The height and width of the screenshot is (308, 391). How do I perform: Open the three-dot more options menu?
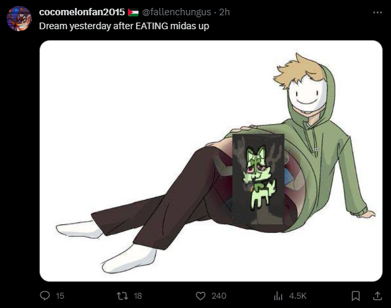click(x=377, y=12)
